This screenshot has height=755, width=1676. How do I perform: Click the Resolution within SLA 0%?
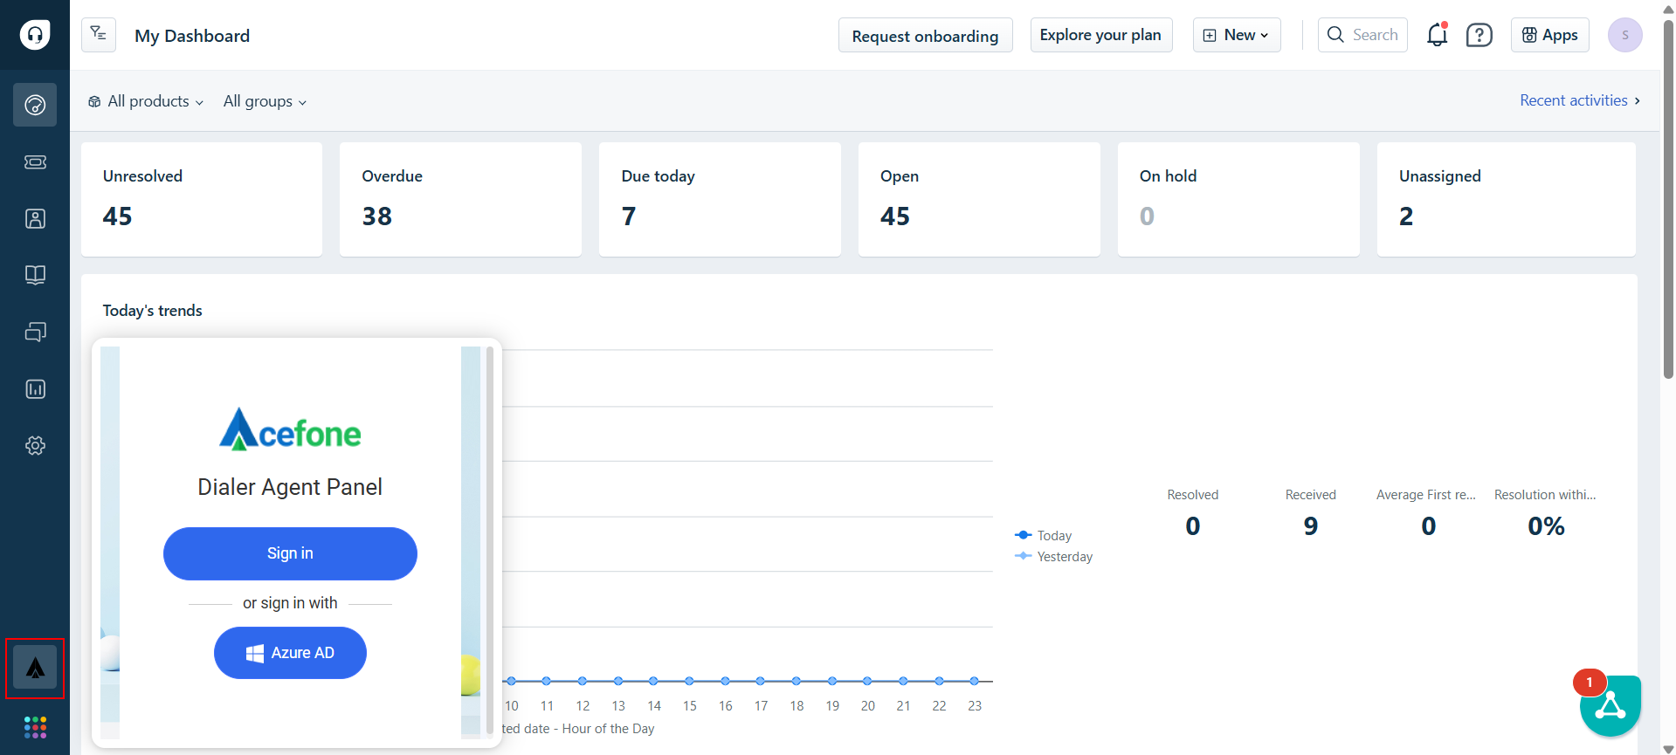1546,526
